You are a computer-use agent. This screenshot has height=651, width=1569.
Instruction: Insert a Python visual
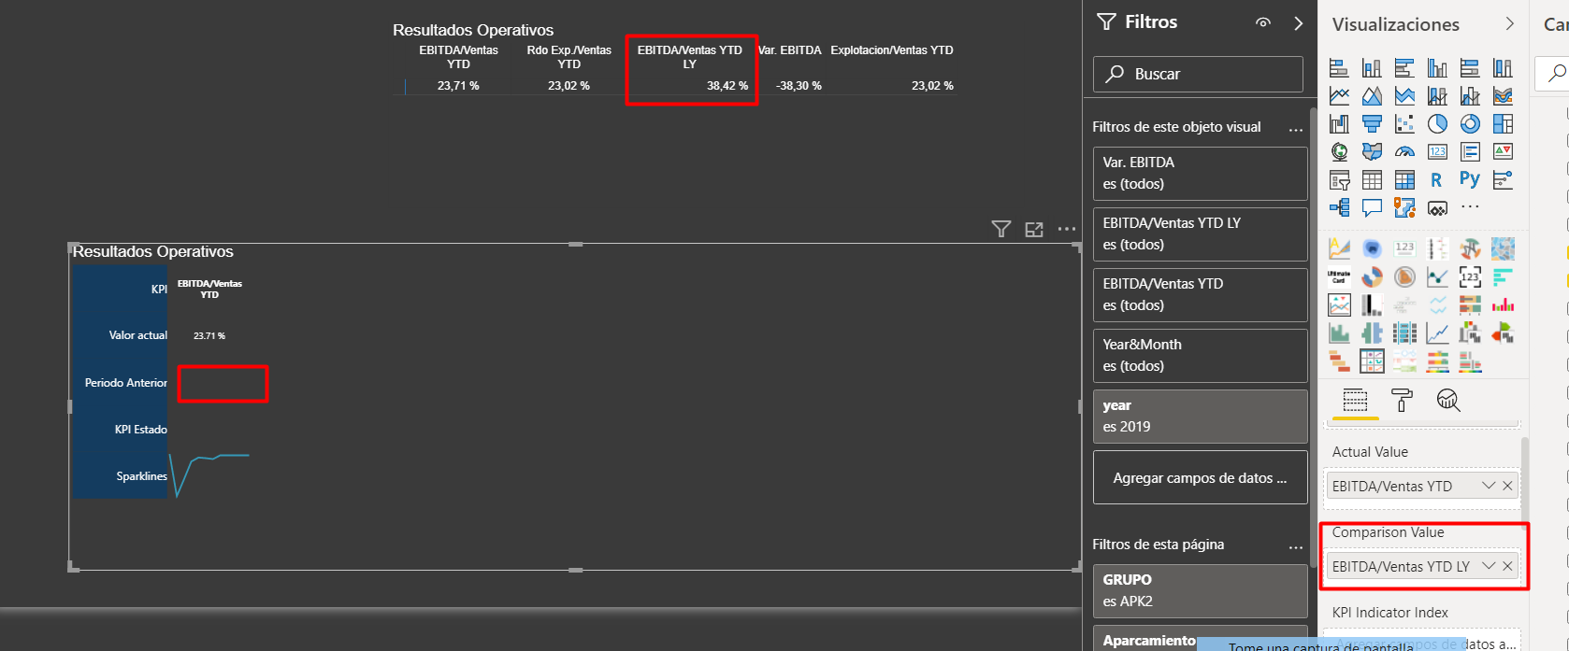[1470, 179]
